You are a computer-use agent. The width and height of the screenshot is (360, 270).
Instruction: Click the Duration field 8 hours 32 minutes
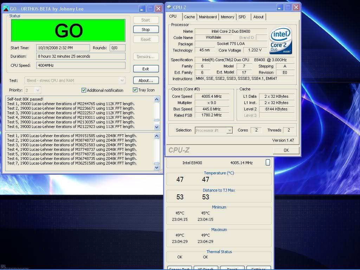tap(81, 56)
